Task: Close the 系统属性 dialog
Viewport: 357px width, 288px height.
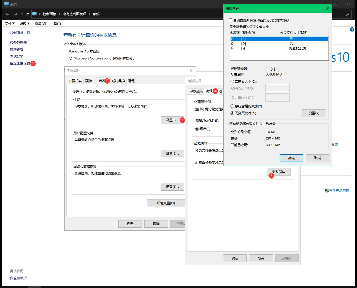Action: (x=192, y=70)
